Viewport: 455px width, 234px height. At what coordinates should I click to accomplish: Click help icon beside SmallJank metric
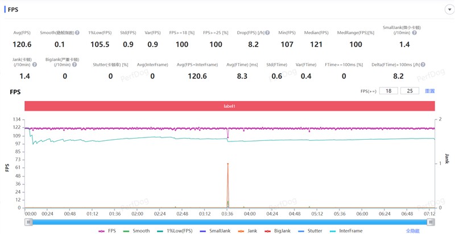[415, 33]
